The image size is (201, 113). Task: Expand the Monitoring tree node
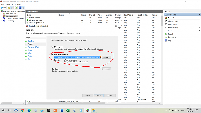pos(2,21)
